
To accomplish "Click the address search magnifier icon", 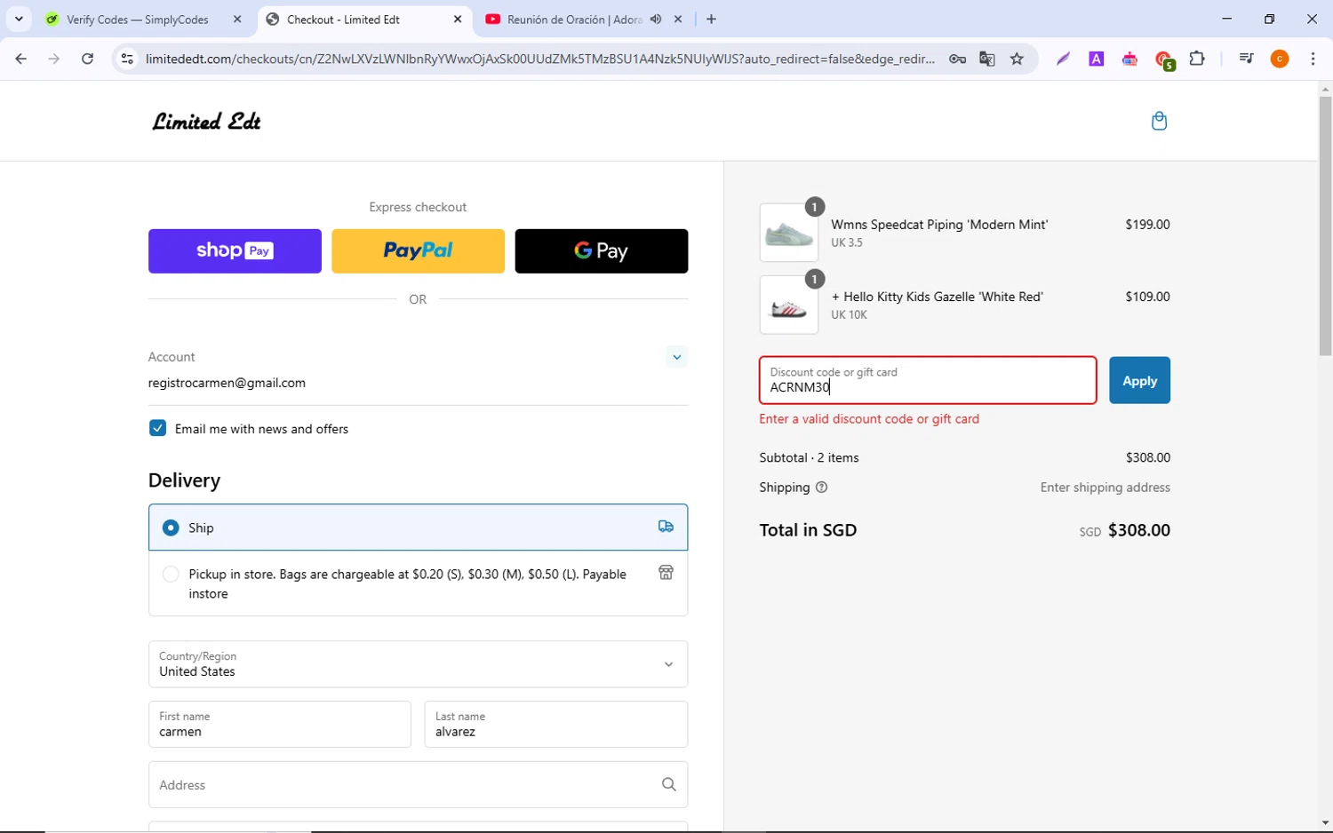I will point(668,784).
